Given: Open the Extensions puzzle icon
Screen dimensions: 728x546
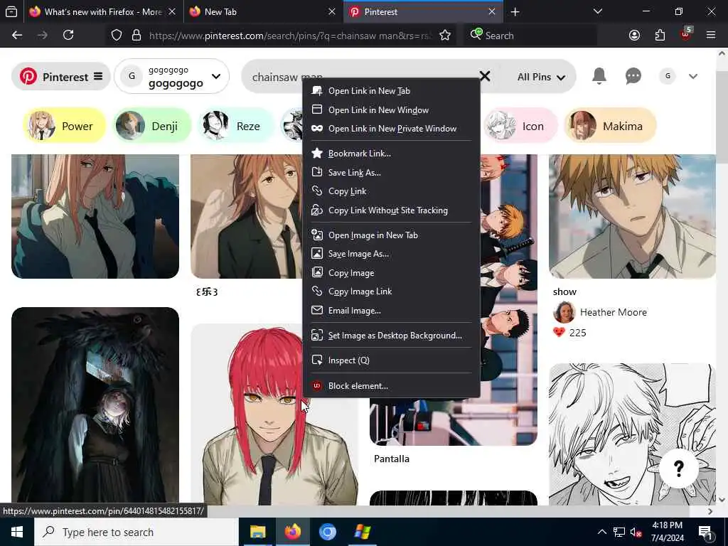Looking at the screenshot, I should (660, 36).
